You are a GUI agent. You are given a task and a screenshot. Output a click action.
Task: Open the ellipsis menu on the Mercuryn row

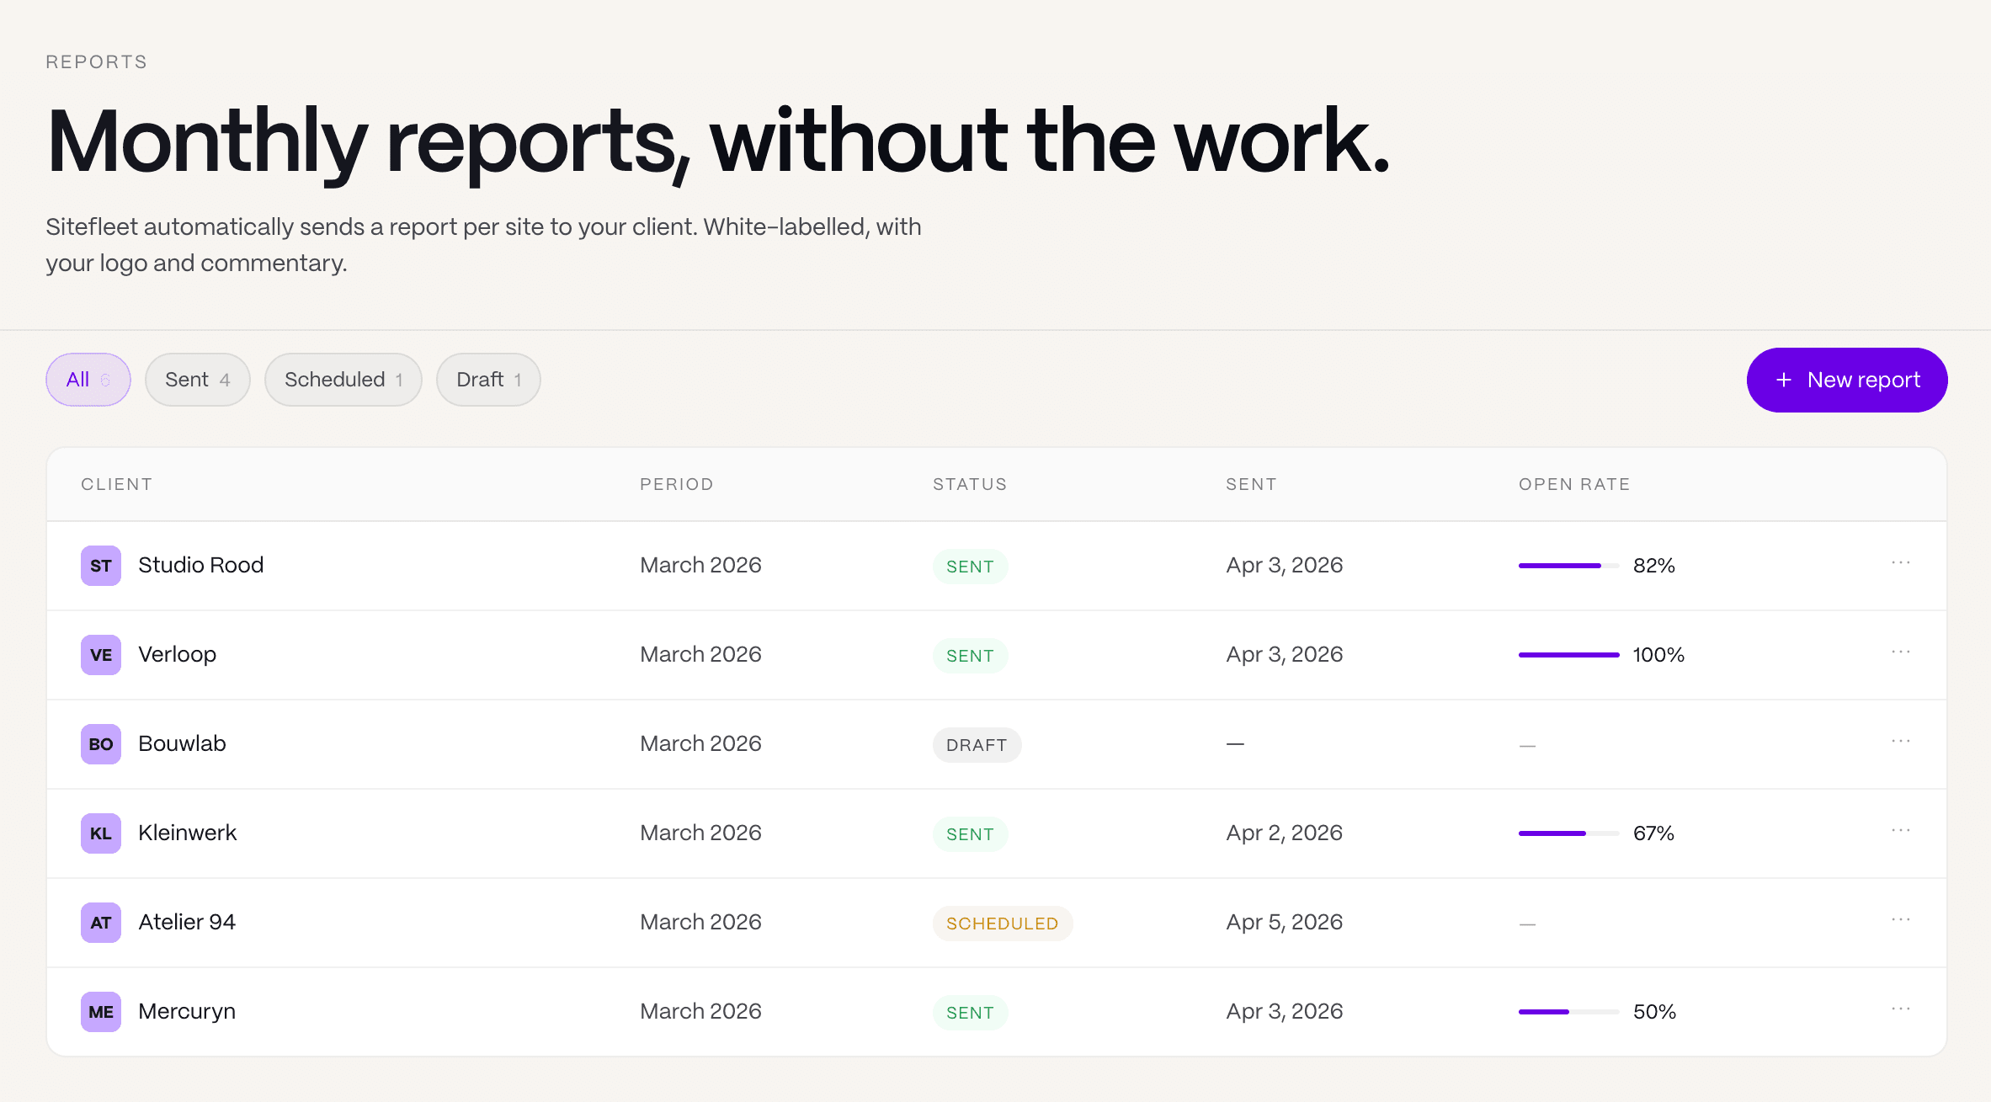pos(1902,1009)
